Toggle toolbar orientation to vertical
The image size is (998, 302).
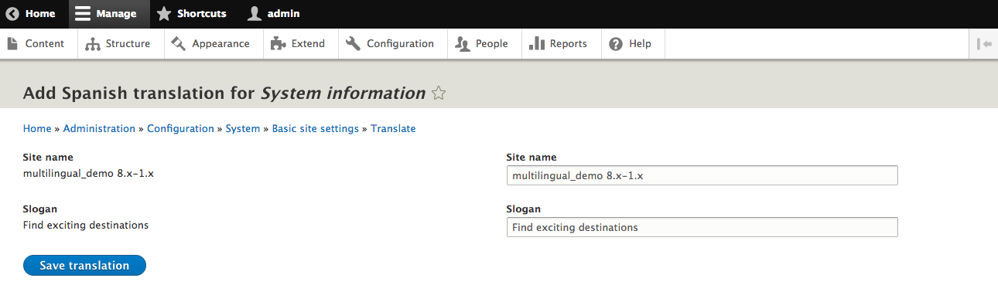tap(984, 44)
